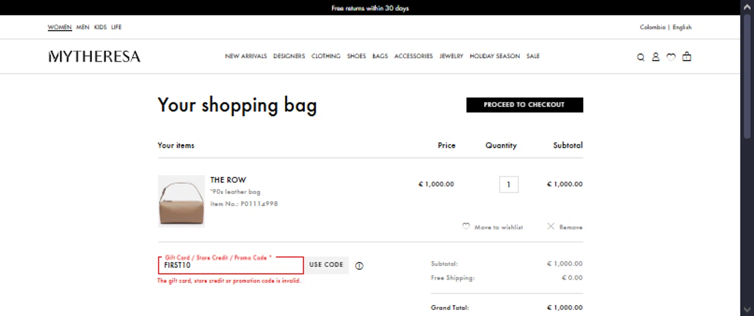Viewport: 754px width, 316px height.
Task: Click the scrollbar down arrow
Action: 747,309
